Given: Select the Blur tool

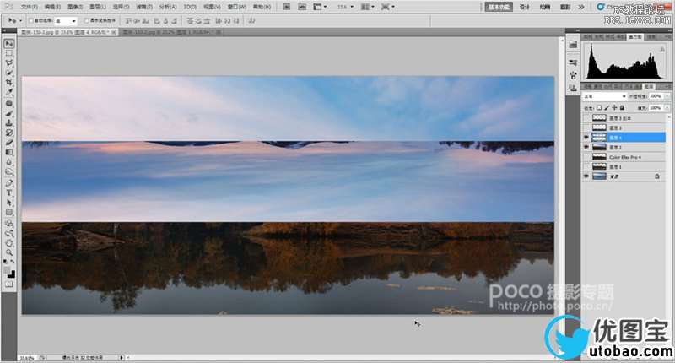Looking at the screenshot, I should pyautogui.click(x=9, y=162).
